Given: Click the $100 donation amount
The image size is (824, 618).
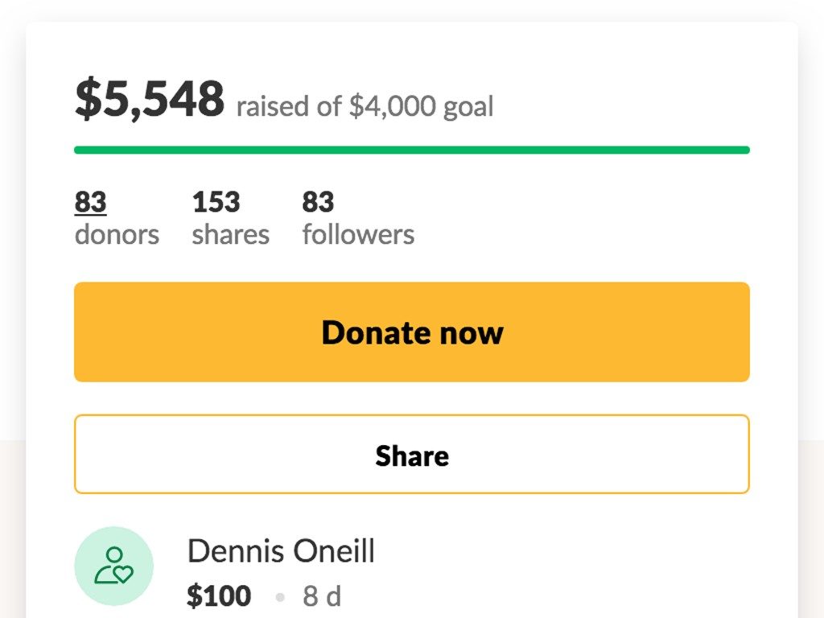Looking at the screenshot, I should coord(219,596).
